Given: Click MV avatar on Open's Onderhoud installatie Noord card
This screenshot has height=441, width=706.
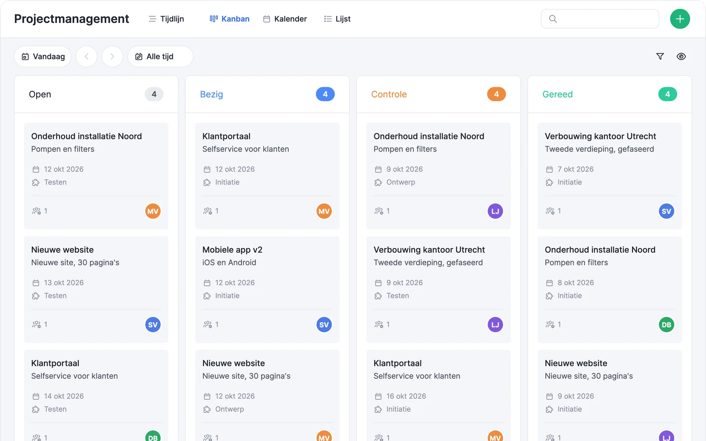Looking at the screenshot, I should [x=153, y=211].
